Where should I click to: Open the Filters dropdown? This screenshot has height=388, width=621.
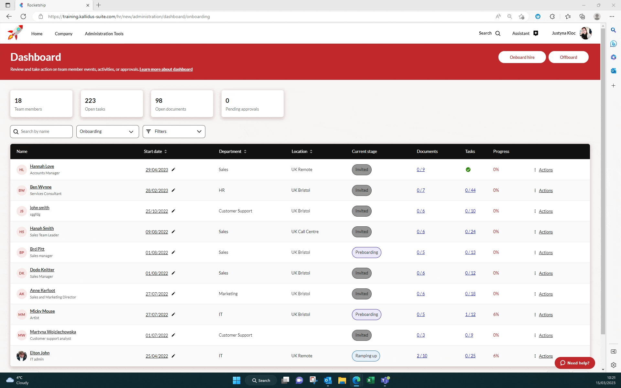174,132
